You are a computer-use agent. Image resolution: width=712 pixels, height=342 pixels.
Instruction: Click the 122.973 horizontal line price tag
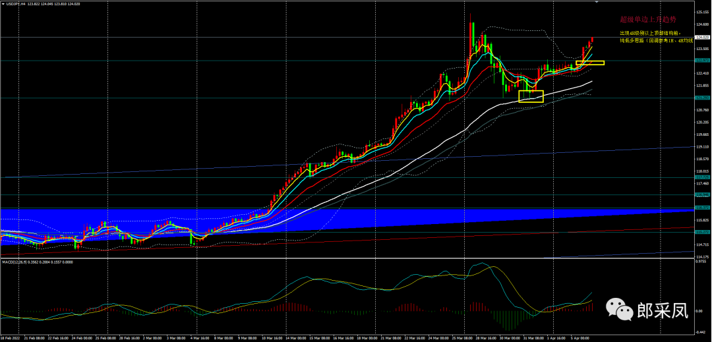tap(702, 60)
